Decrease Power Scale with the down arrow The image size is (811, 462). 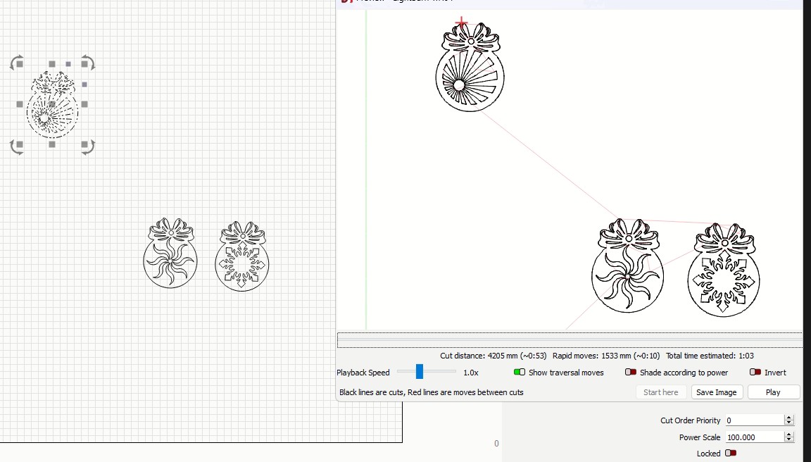tap(788, 440)
